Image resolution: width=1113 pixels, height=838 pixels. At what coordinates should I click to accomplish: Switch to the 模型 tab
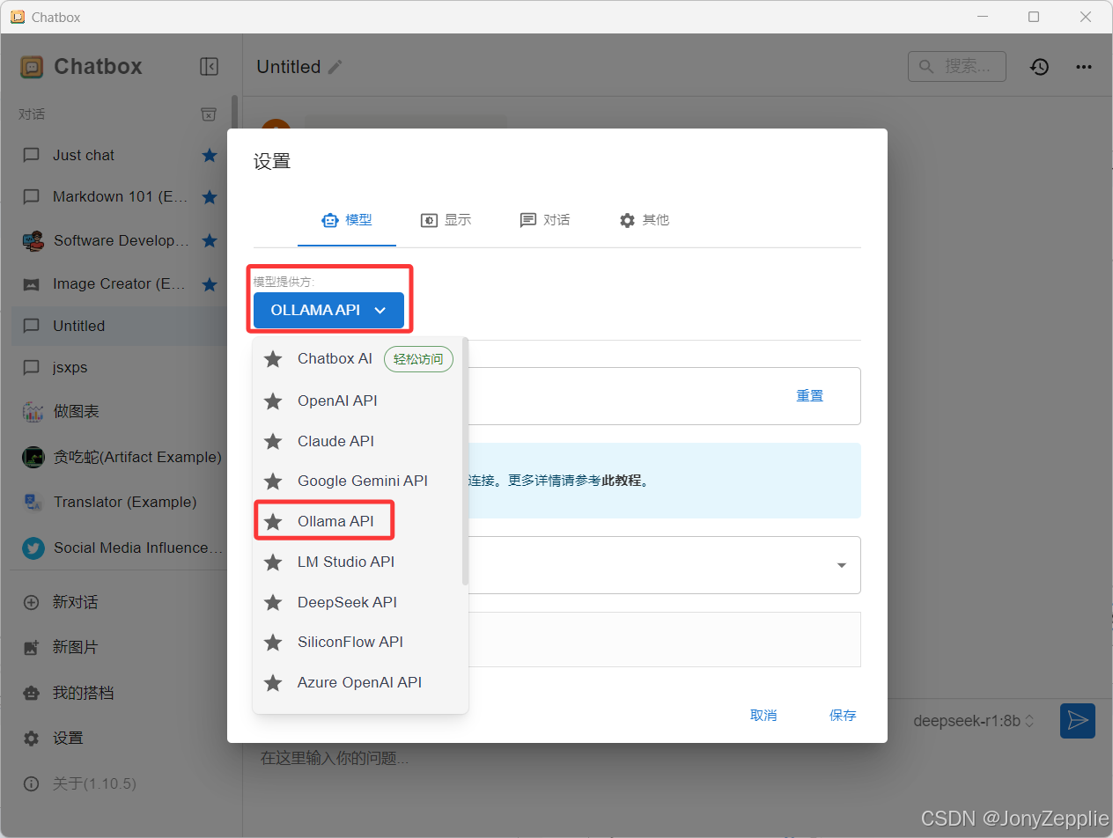(x=347, y=220)
